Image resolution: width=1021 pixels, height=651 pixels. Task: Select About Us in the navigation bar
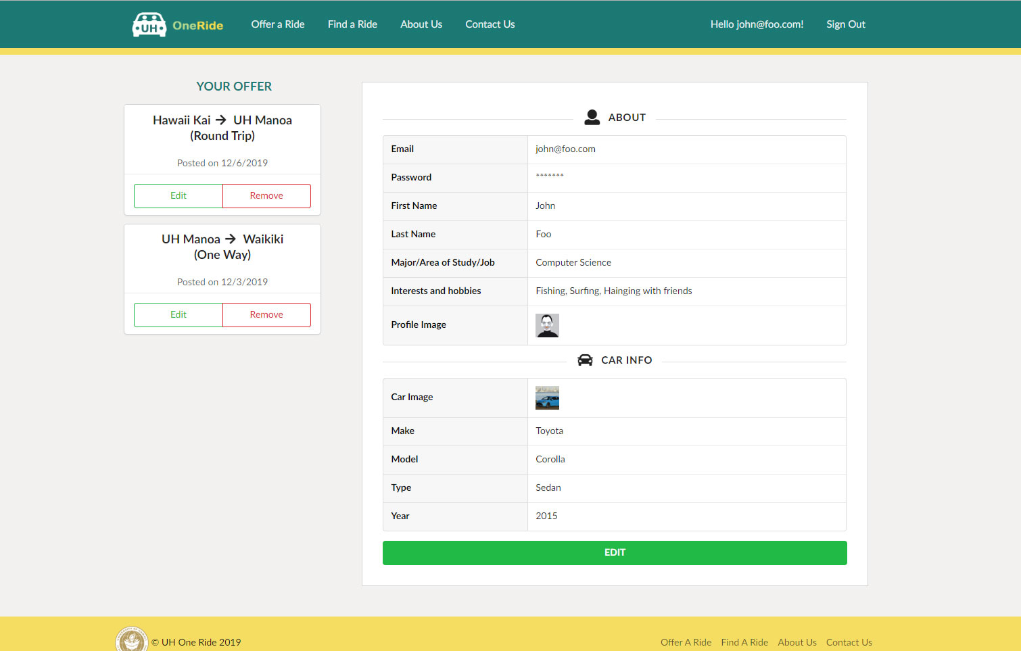421,24
